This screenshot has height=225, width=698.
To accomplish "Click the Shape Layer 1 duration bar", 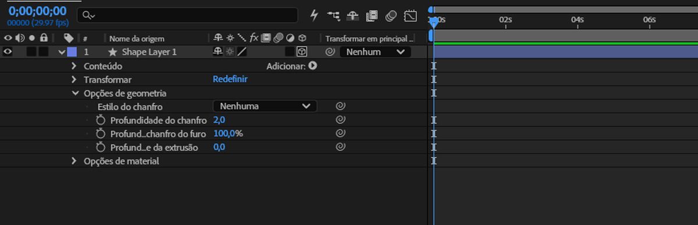I will (565, 52).
